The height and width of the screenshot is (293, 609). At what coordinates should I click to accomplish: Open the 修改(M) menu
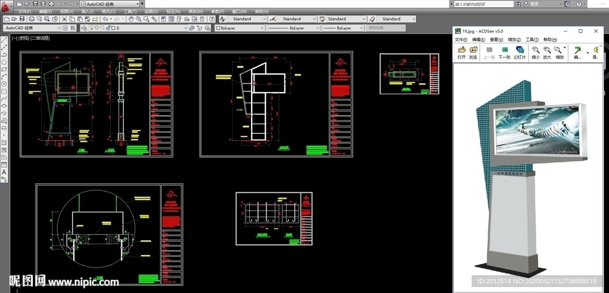point(195,12)
